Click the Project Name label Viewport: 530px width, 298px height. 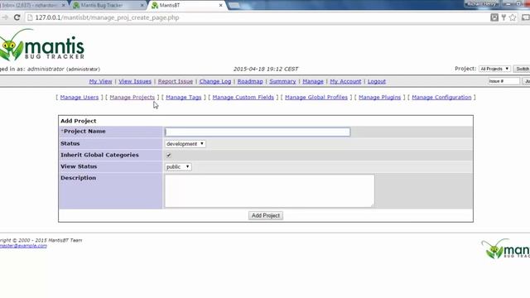83,131
